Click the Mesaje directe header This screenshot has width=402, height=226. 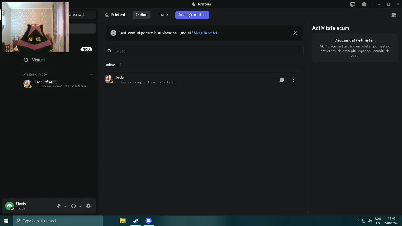[x=35, y=74]
